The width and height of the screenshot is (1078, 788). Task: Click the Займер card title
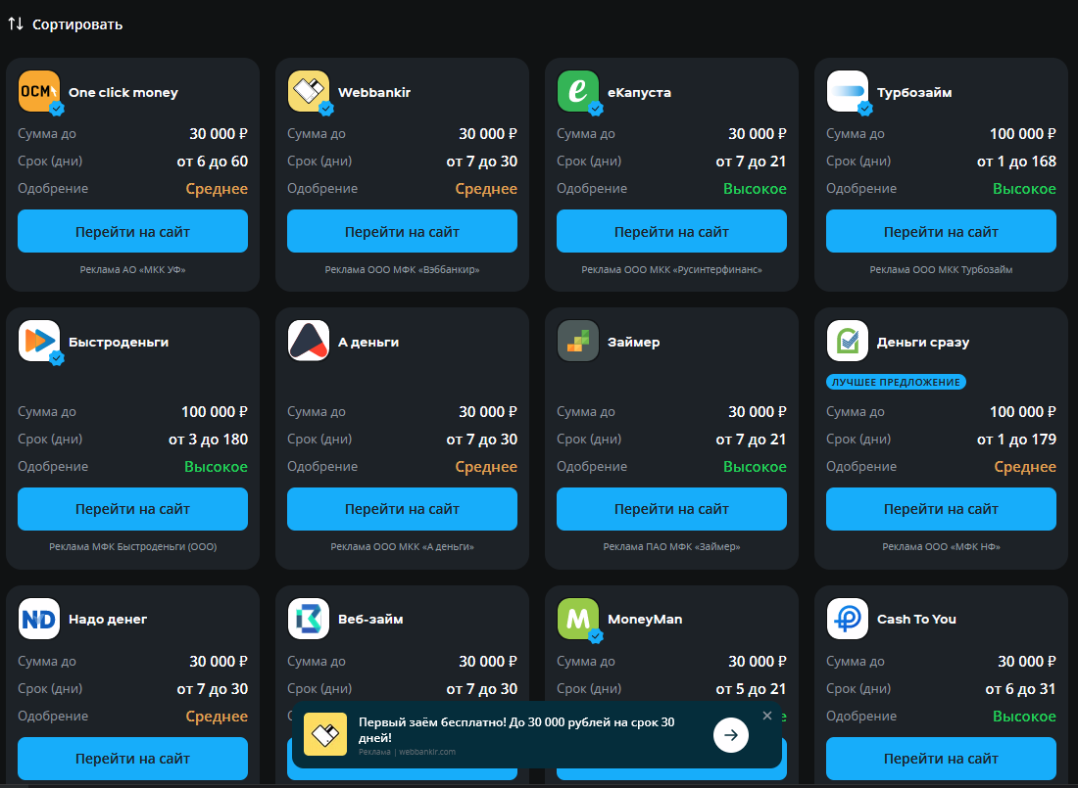coord(634,342)
